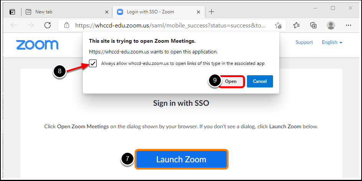Screen dimensions: 362x181
Task: Add this page to favorites star icon
Action: coord(278,25)
